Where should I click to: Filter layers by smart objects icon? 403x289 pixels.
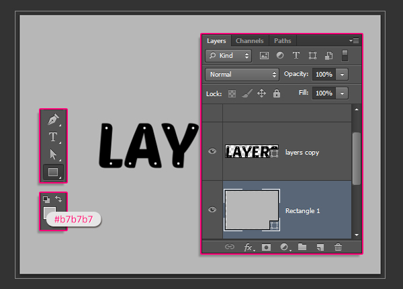tap(328, 55)
